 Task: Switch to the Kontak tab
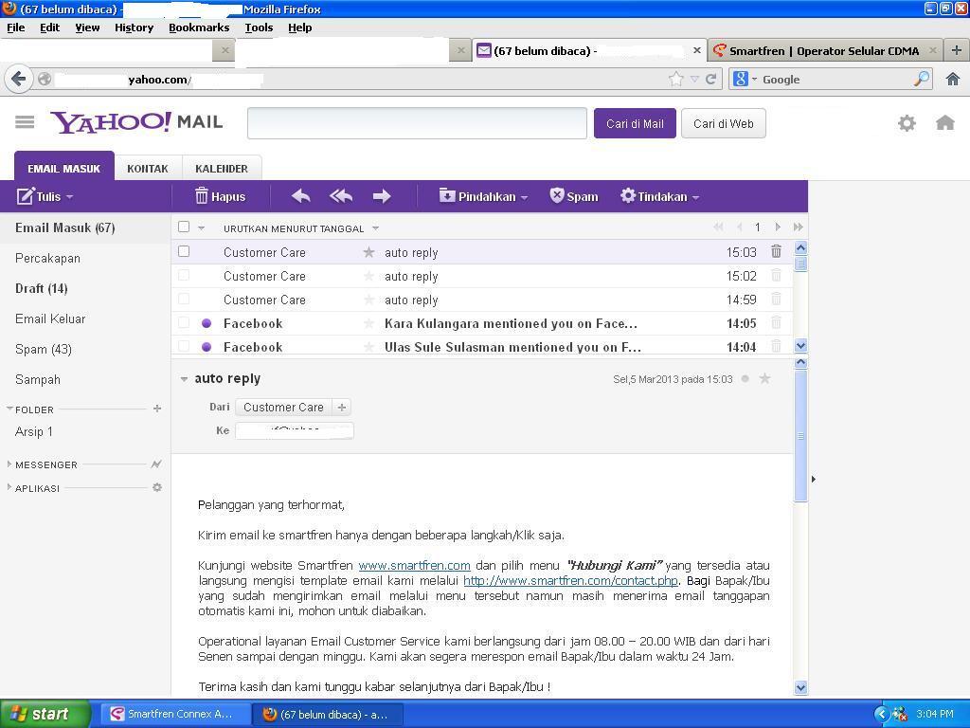pos(147,169)
